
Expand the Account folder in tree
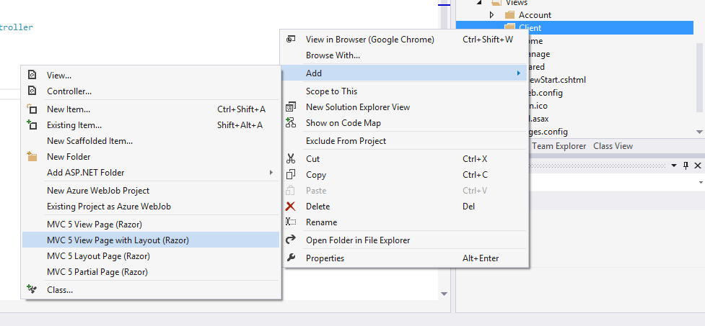click(491, 14)
